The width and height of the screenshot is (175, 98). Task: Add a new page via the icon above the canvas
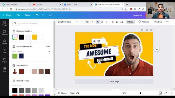pos(151,30)
